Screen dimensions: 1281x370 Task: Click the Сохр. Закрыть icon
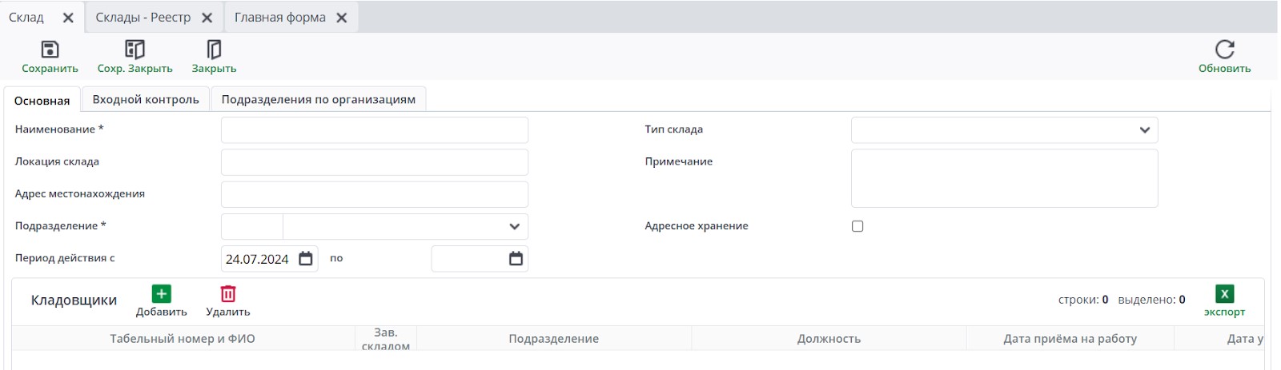(135, 50)
